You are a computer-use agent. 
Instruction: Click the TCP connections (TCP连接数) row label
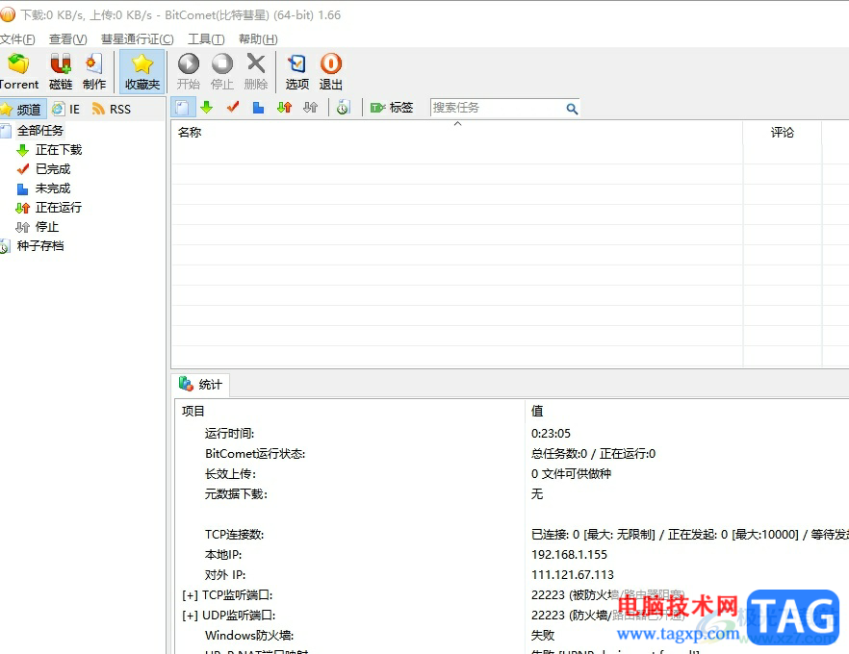point(234,535)
